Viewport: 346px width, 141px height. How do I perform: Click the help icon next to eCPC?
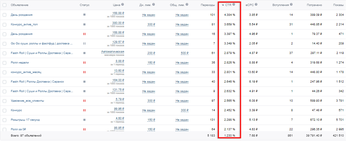(256, 5)
